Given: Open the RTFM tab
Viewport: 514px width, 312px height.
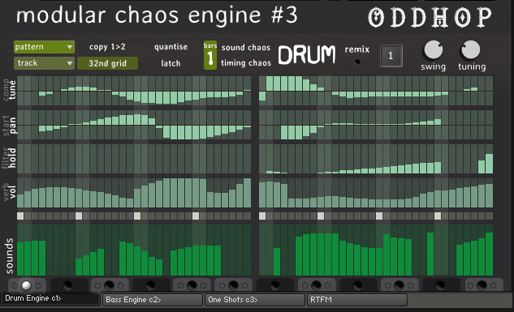Looking at the screenshot, I should pos(357,300).
